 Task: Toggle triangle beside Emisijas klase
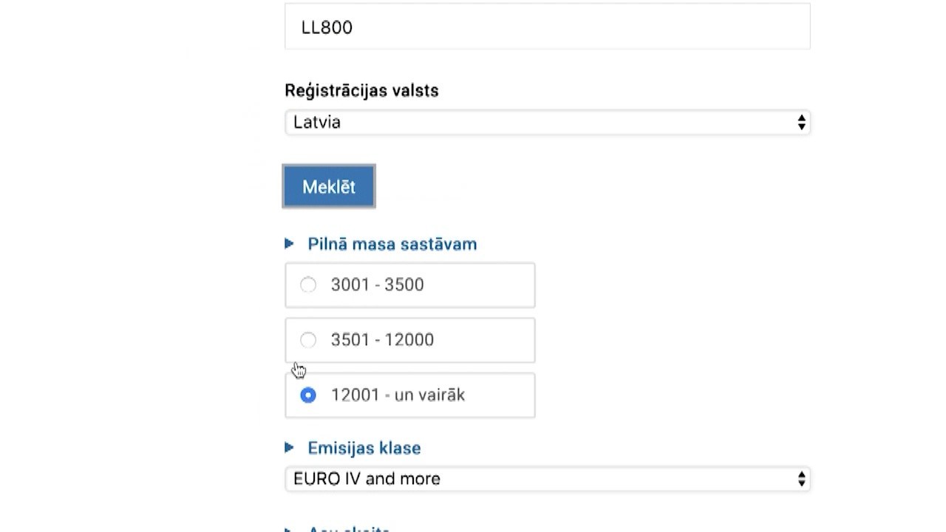click(x=289, y=448)
